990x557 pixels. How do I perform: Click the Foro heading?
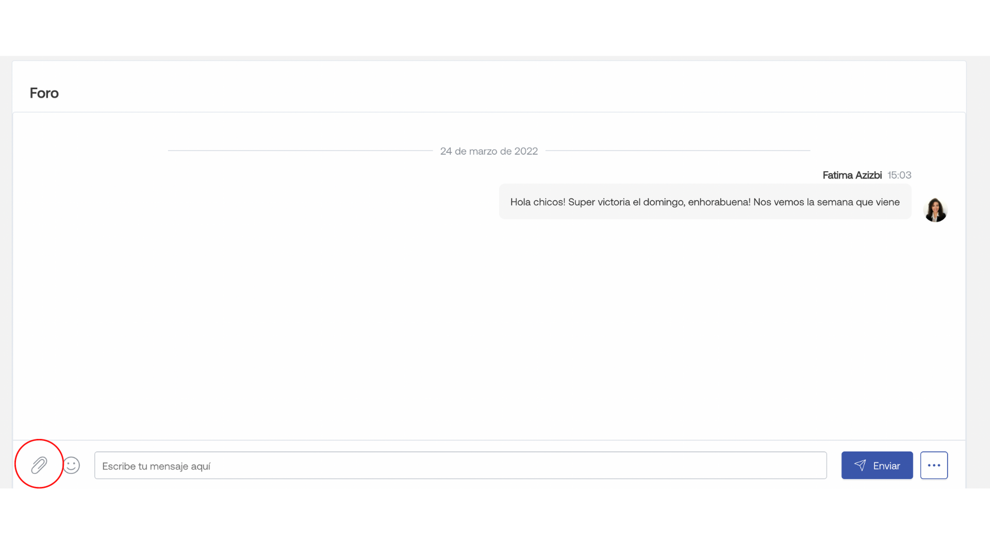(x=44, y=93)
